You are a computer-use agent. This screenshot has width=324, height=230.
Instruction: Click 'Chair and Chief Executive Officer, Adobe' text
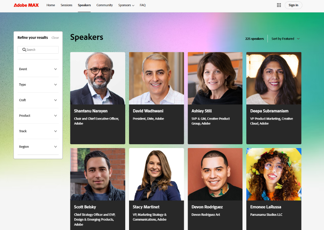point(96,121)
